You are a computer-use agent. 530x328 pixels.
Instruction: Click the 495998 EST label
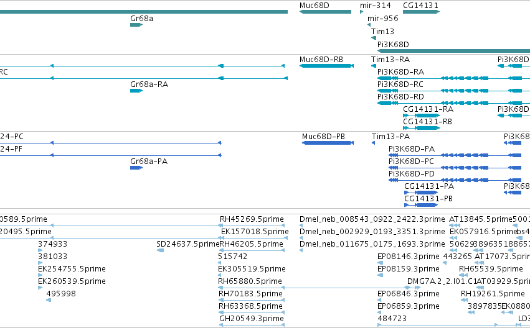point(61,294)
